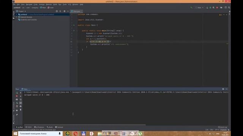This screenshot has height=136, width=243.
Task: Open the Project view dropdown
Action: (x=21, y=11)
